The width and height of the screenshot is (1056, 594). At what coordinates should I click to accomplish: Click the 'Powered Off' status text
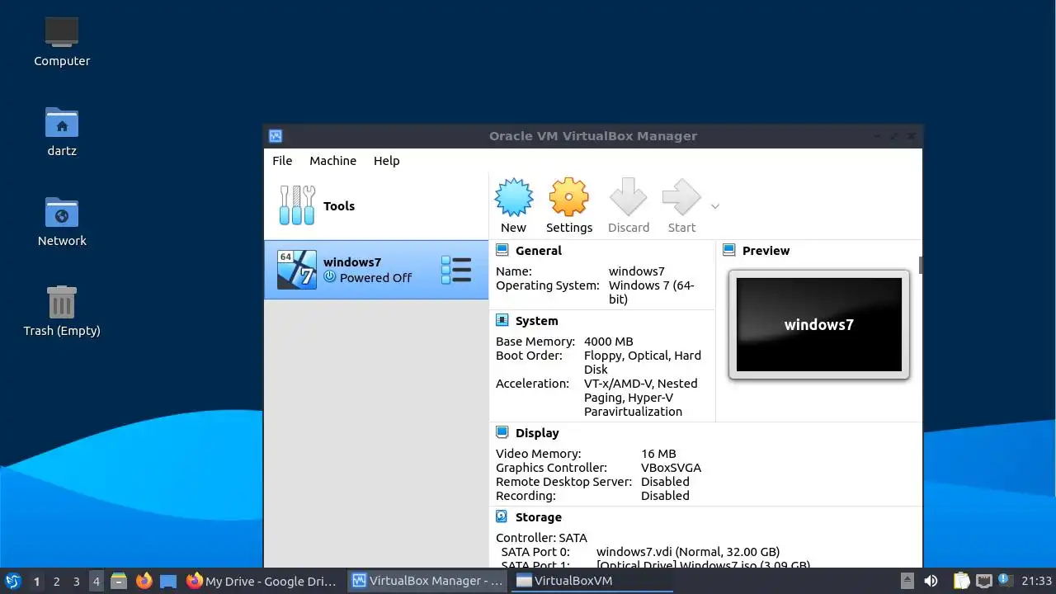pyautogui.click(x=375, y=278)
